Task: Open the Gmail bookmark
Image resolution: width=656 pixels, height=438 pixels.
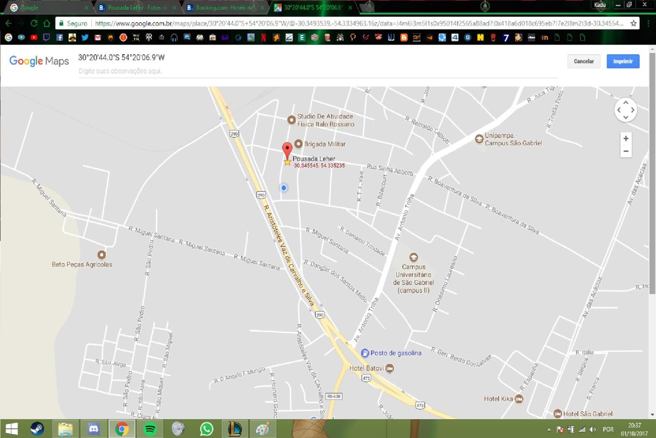Action: (x=98, y=38)
